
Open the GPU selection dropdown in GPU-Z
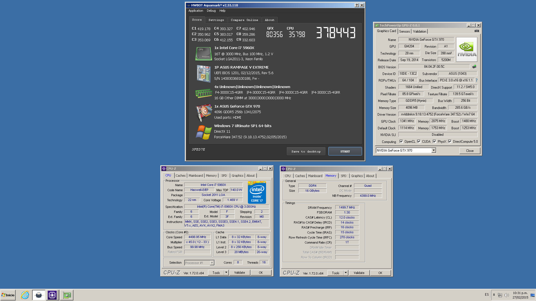coord(434,151)
